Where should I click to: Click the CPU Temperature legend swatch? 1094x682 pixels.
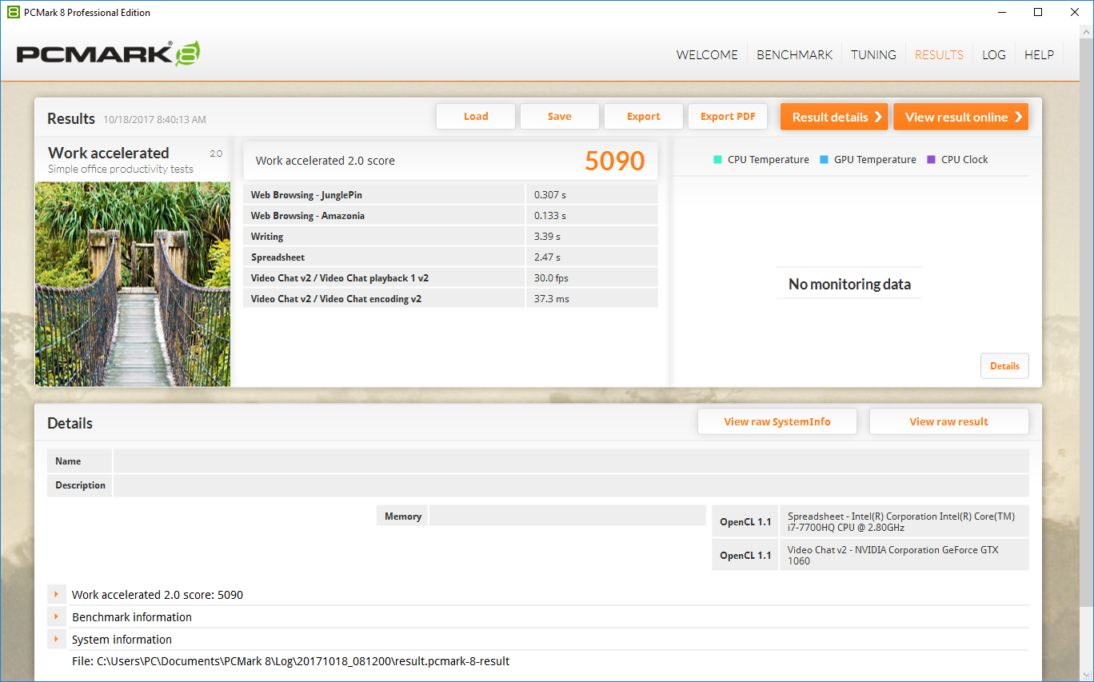(717, 160)
